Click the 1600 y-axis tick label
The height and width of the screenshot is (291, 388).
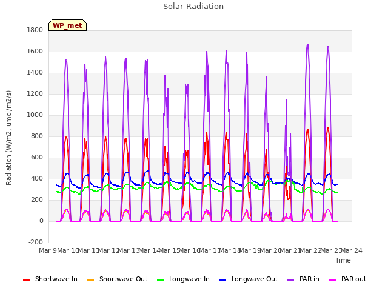pyautogui.click(x=35, y=51)
